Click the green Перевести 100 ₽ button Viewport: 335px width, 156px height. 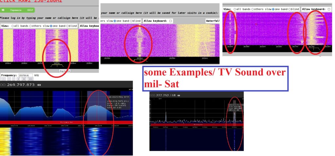coord(18,10)
